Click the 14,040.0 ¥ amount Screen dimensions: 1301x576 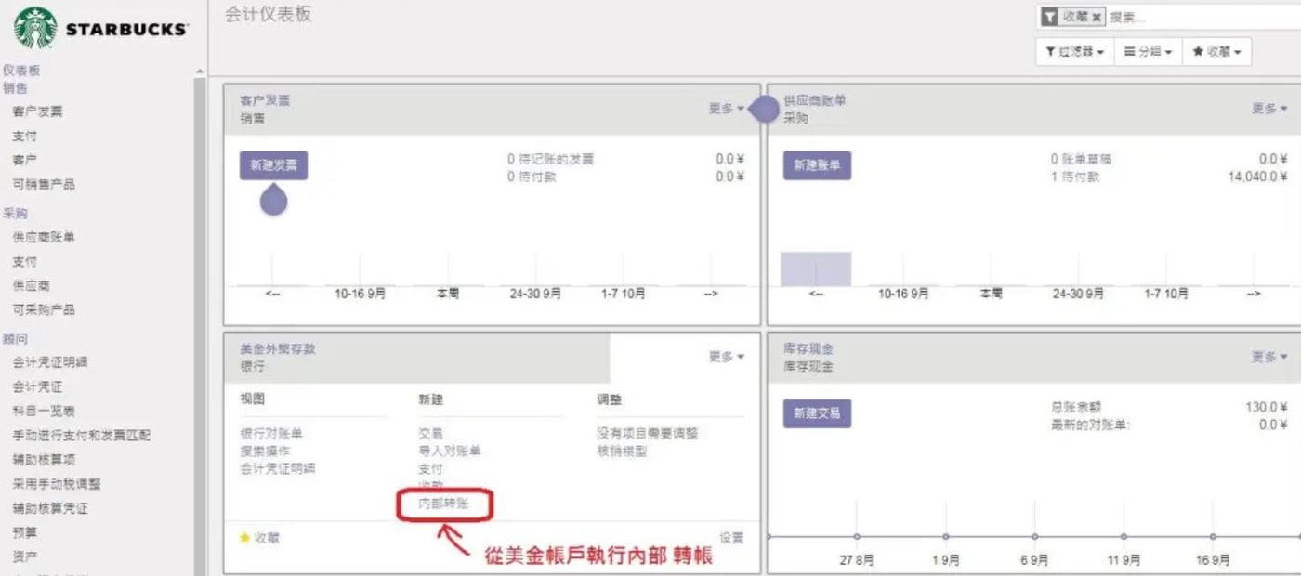pos(1258,177)
